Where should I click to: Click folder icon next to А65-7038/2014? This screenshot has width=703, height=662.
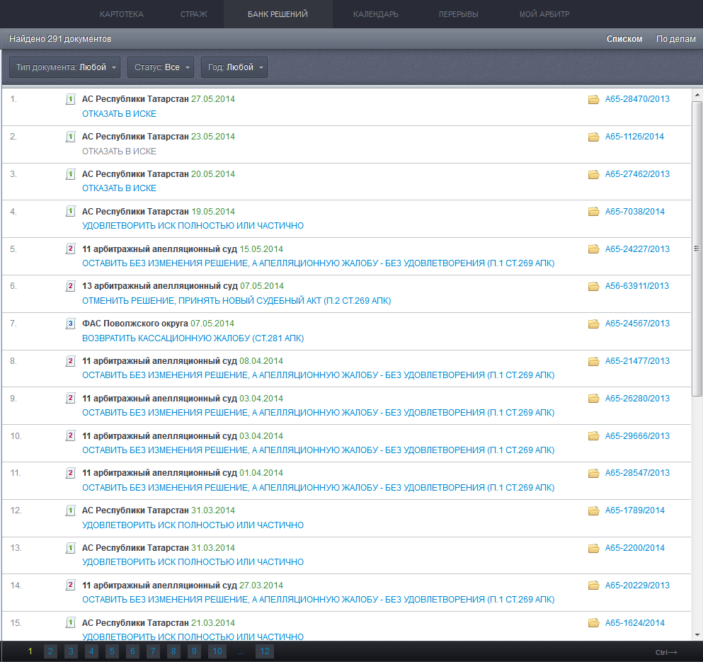point(593,211)
